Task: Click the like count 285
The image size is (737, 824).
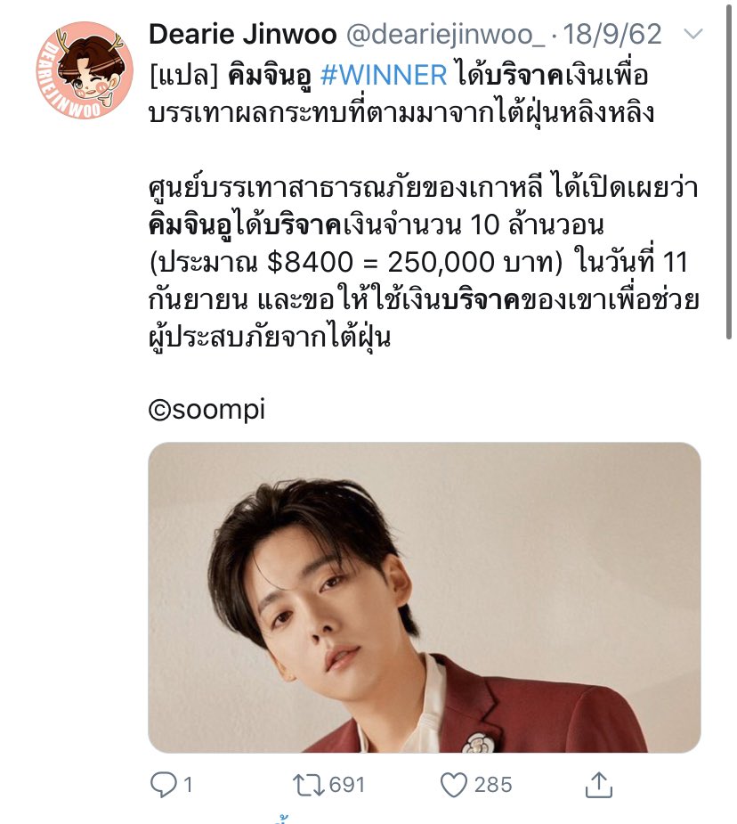Action: pos(493,785)
